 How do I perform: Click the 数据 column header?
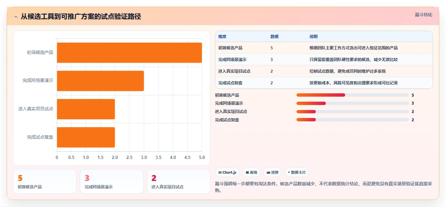[274, 37]
